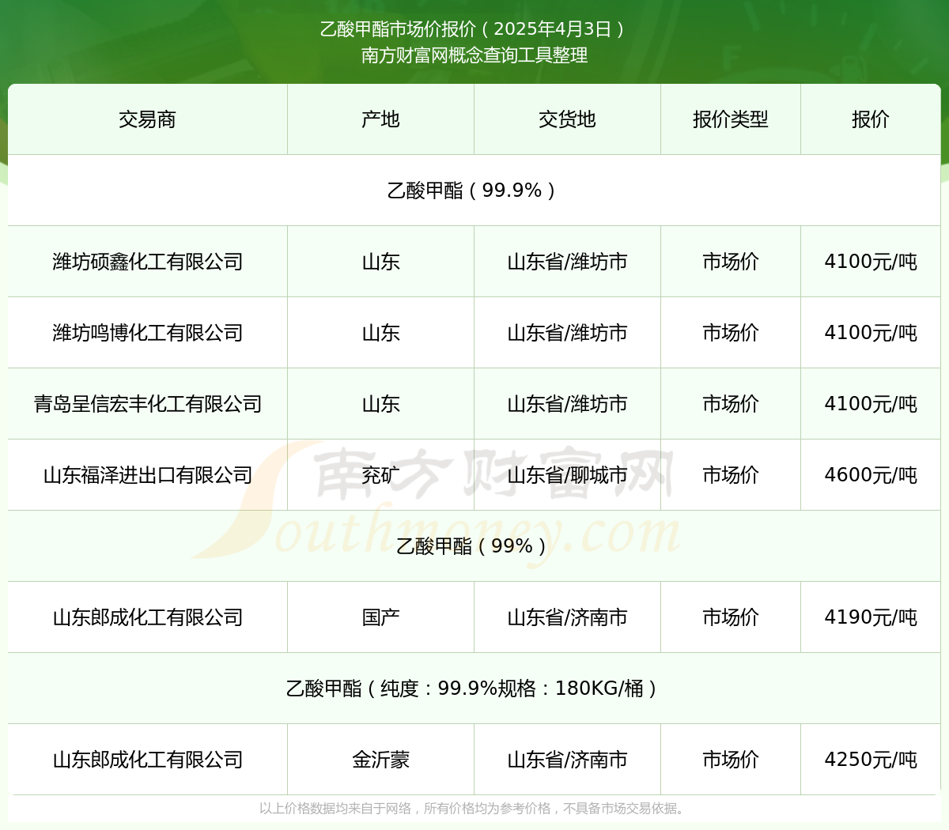Click 潍坊鸣博化工有限公司 trader cell

click(x=147, y=333)
